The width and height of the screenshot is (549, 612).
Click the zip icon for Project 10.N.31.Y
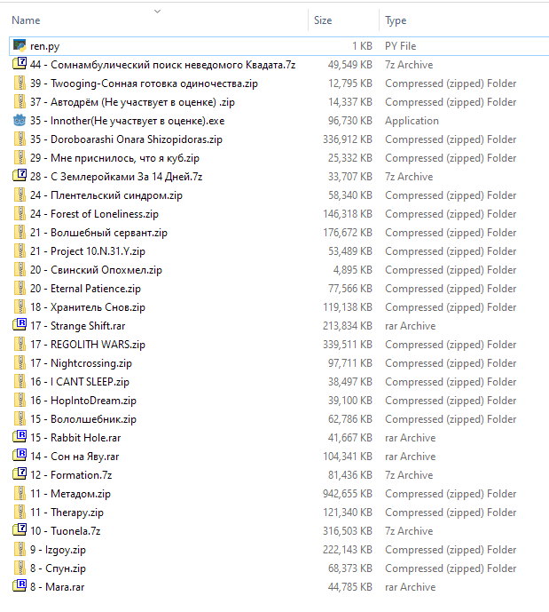pyautogui.click(x=20, y=251)
